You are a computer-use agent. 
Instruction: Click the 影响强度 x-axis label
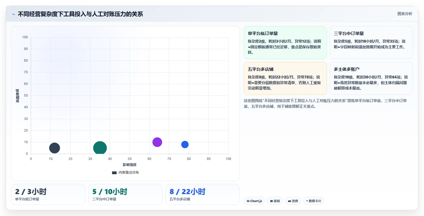click(x=130, y=165)
